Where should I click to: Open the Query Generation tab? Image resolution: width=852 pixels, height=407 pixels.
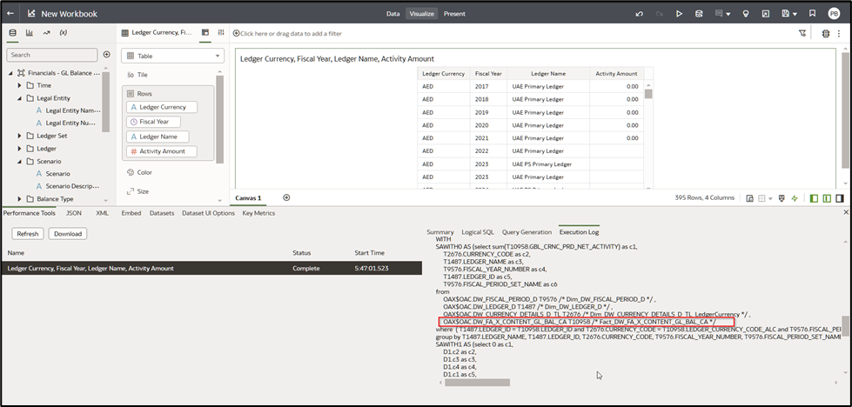point(527,232)
